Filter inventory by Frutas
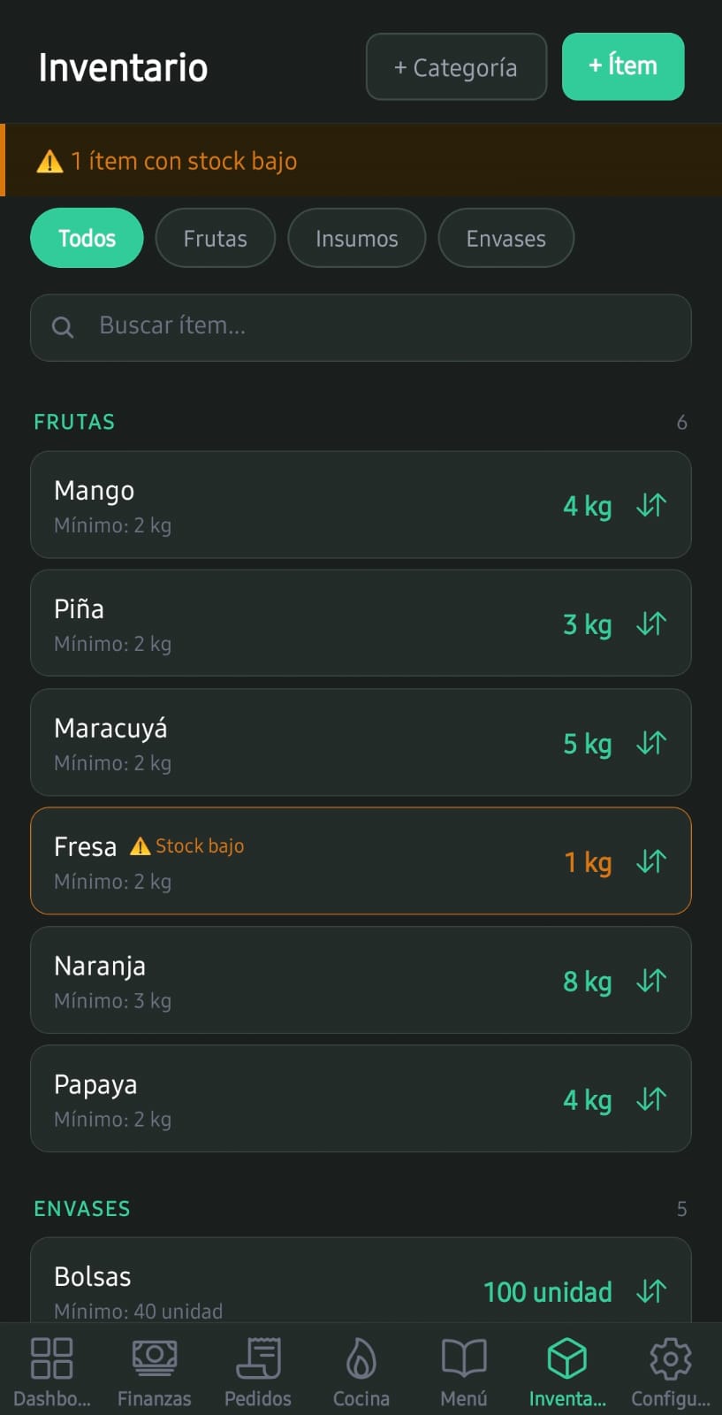 click(x=216, y=238)
